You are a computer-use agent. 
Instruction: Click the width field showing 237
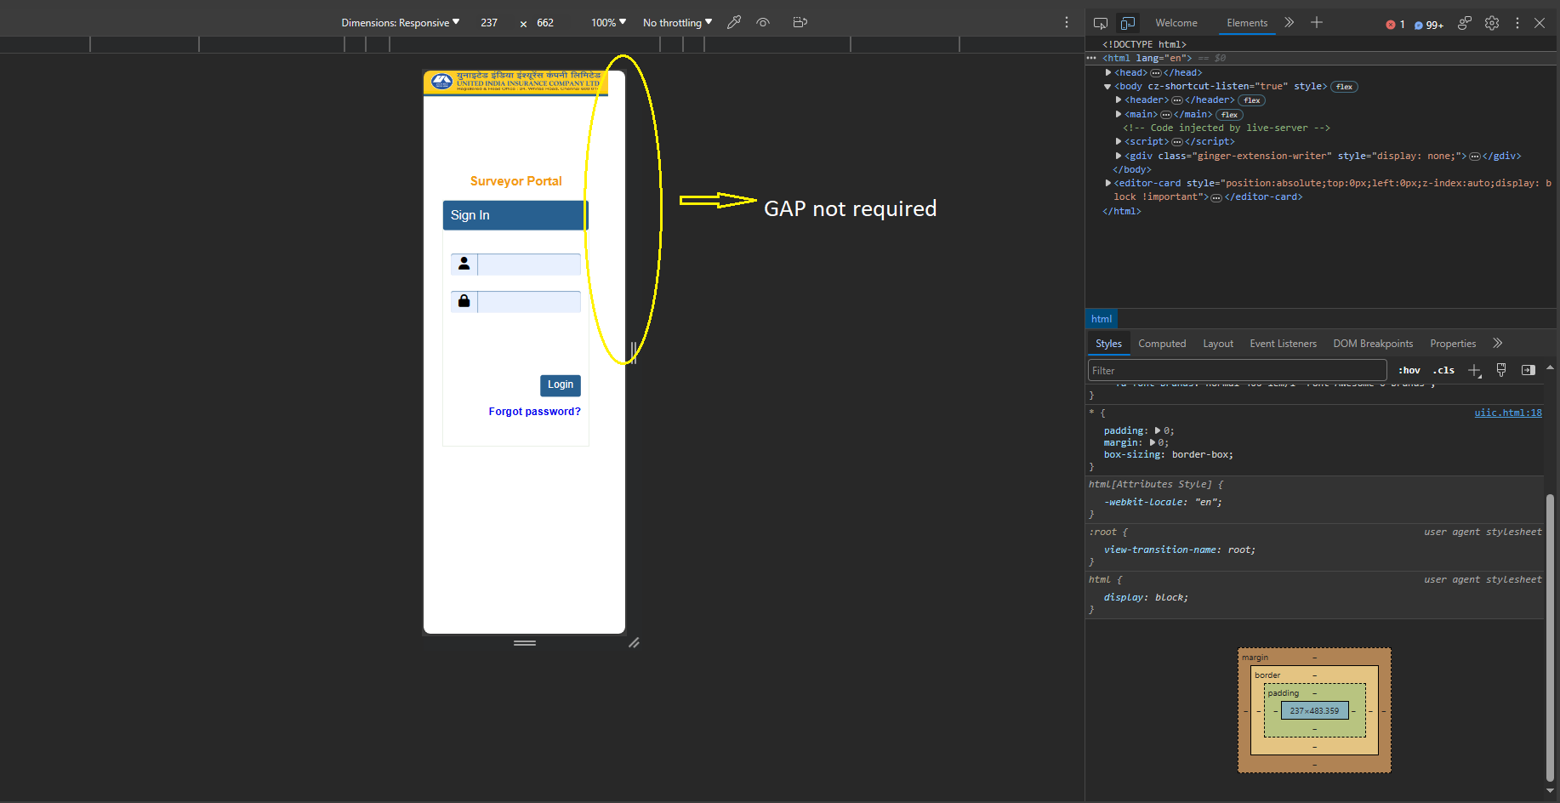(x=490, y=23)
